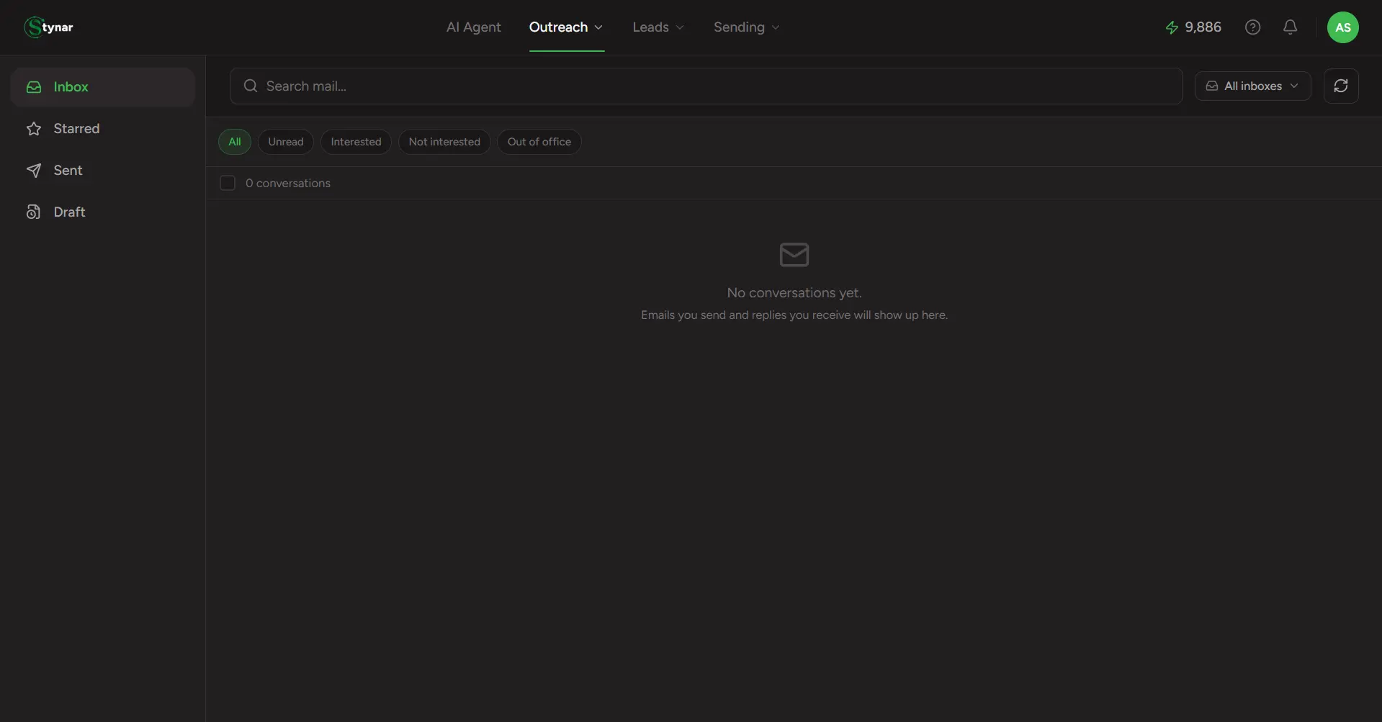Click the Stynar logo

(49, 27)
